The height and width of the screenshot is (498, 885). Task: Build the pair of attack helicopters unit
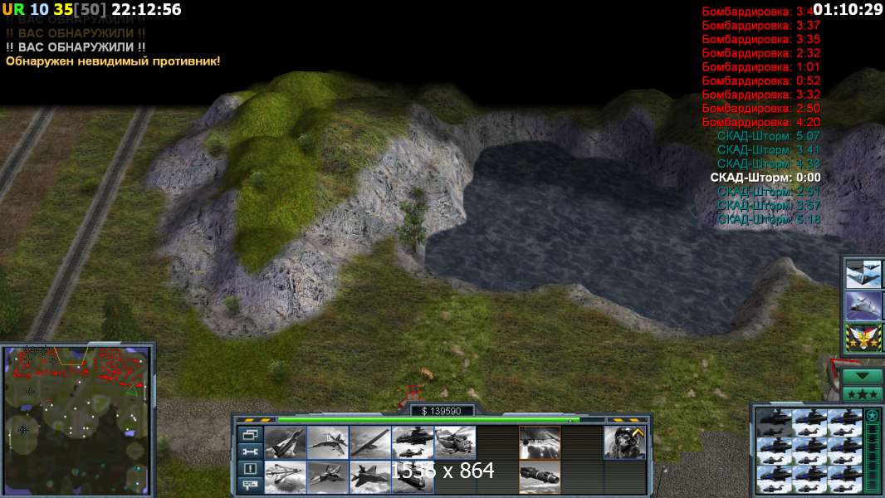click(x=413, y=442)
